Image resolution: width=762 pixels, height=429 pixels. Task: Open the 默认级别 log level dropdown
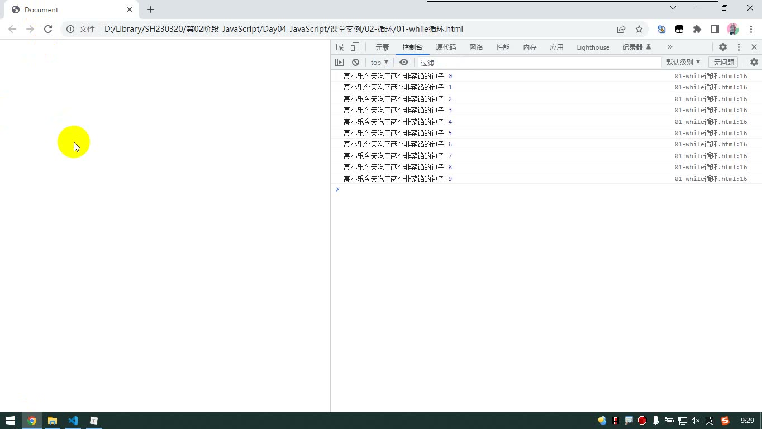pyautogui.click(x=683, y=63)
